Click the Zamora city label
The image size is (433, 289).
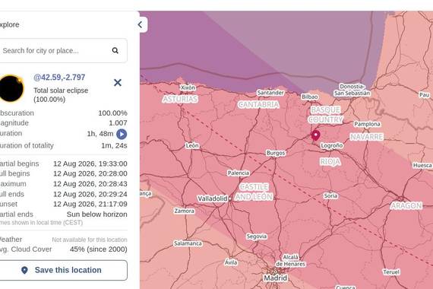(184, 211)
